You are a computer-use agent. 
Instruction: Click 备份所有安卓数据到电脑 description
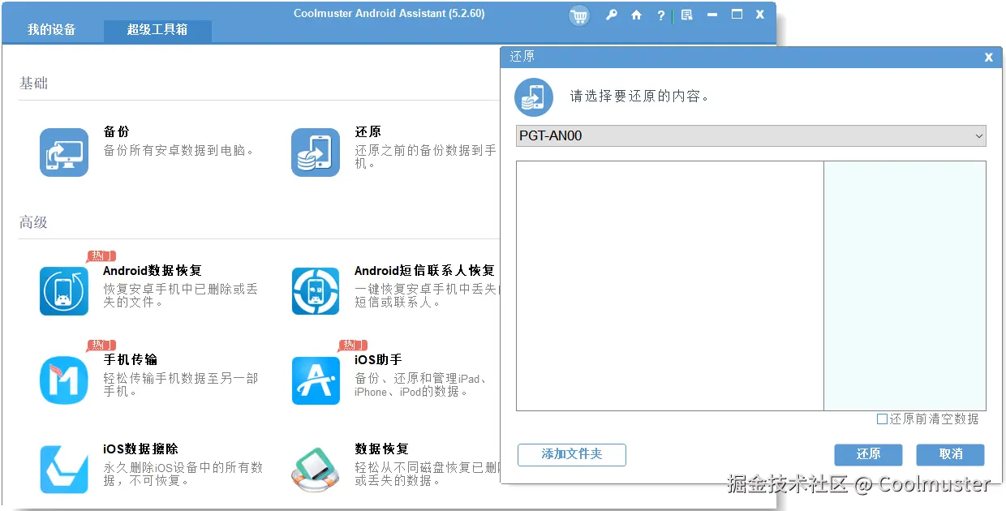[x=179, y=151]
